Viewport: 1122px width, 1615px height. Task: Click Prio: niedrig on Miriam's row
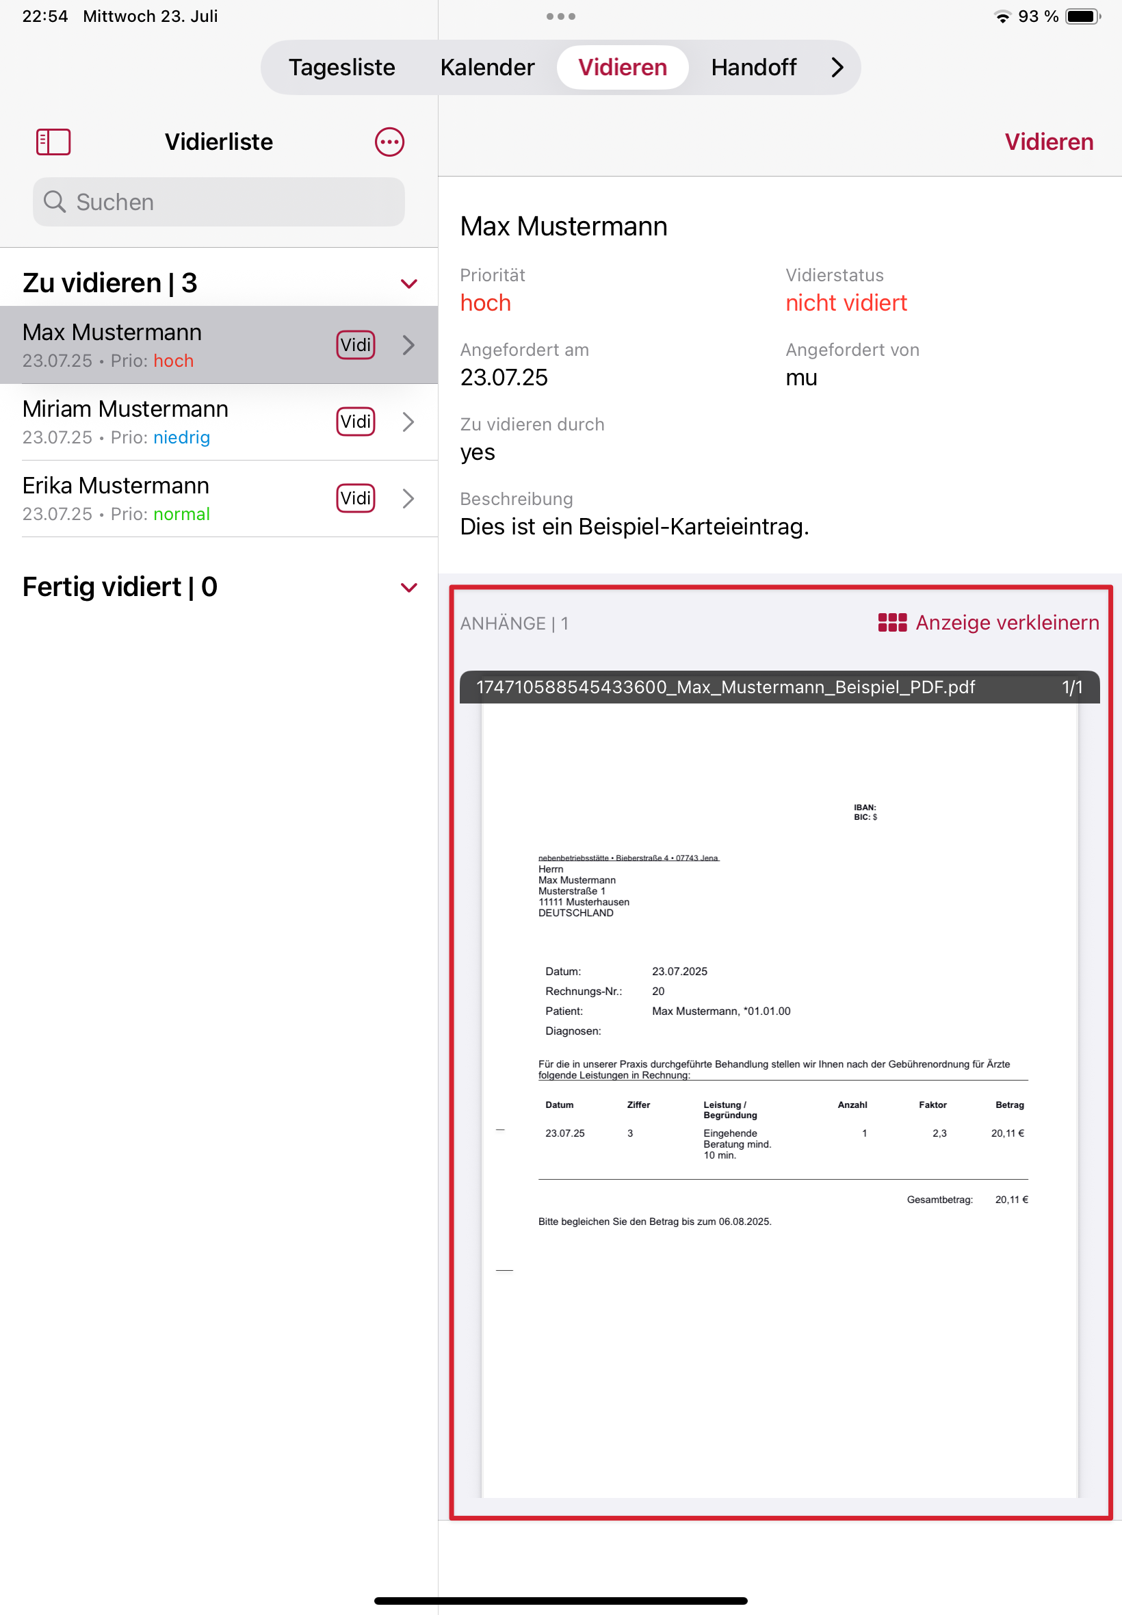click(x=160, y=437)
